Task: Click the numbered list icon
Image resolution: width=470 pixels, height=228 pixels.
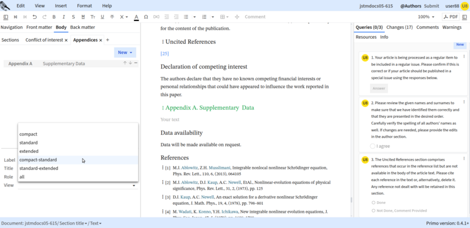Action: pyautogui.click(x=204, y=17)
